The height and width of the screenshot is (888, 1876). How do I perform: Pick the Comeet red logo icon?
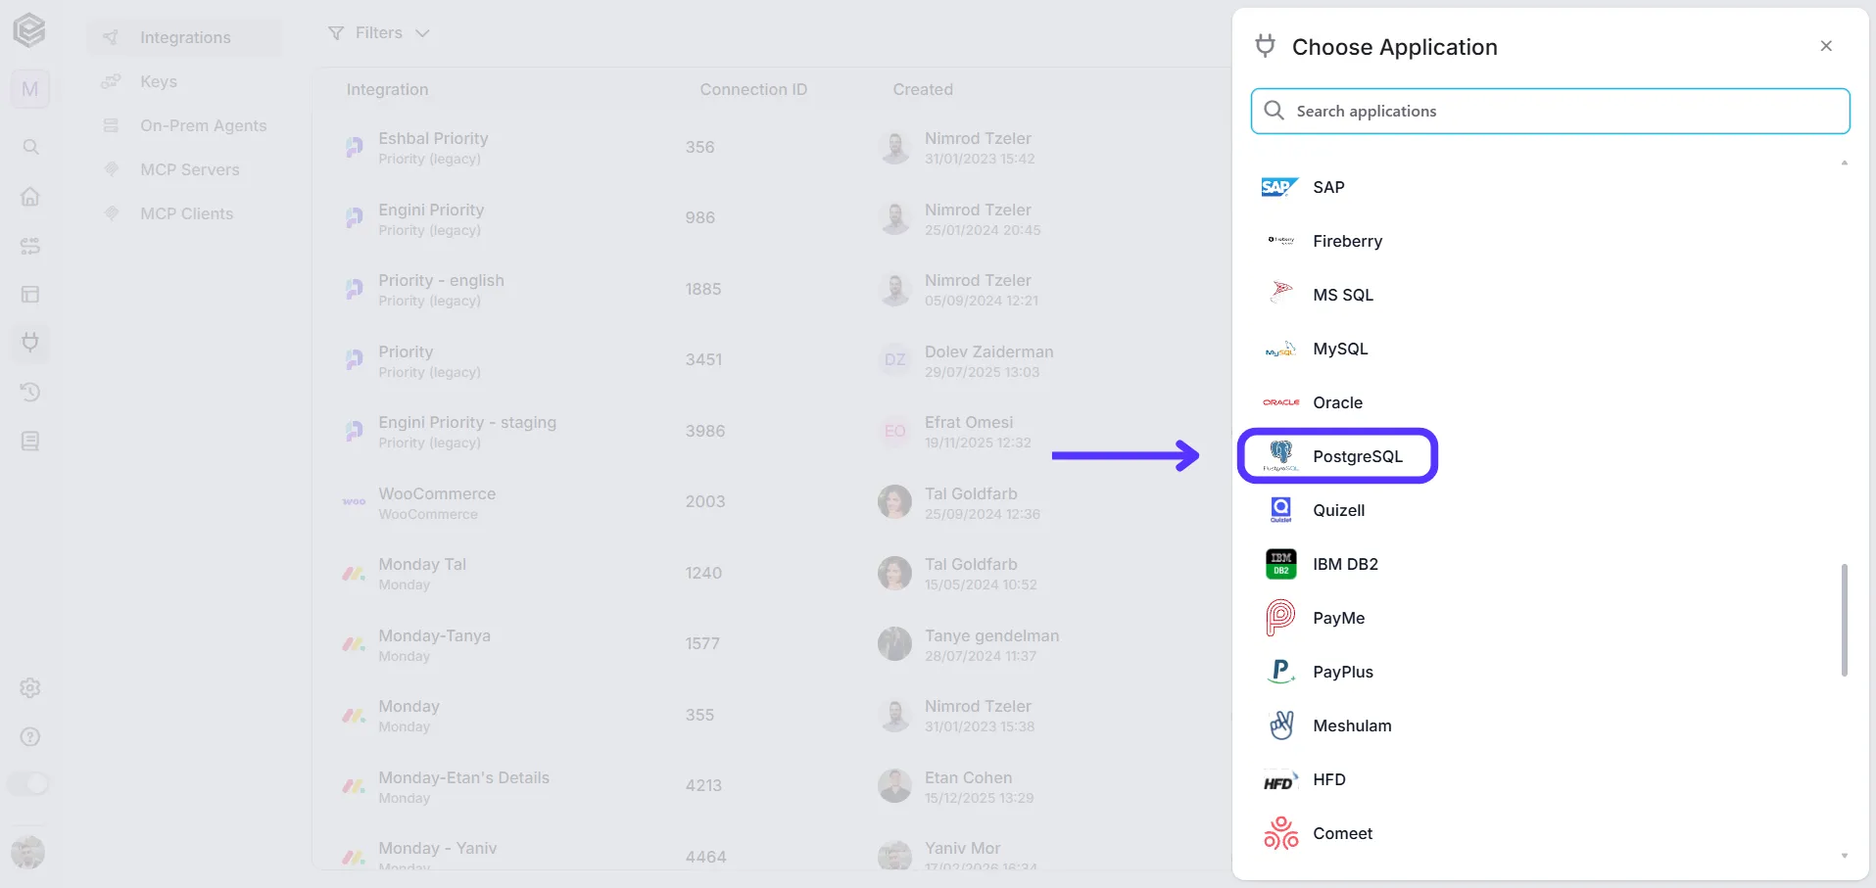(x=1280, y=833)
